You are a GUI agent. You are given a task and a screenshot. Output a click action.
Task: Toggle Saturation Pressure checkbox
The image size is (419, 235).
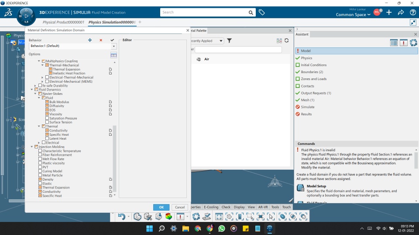coord(47,118)
